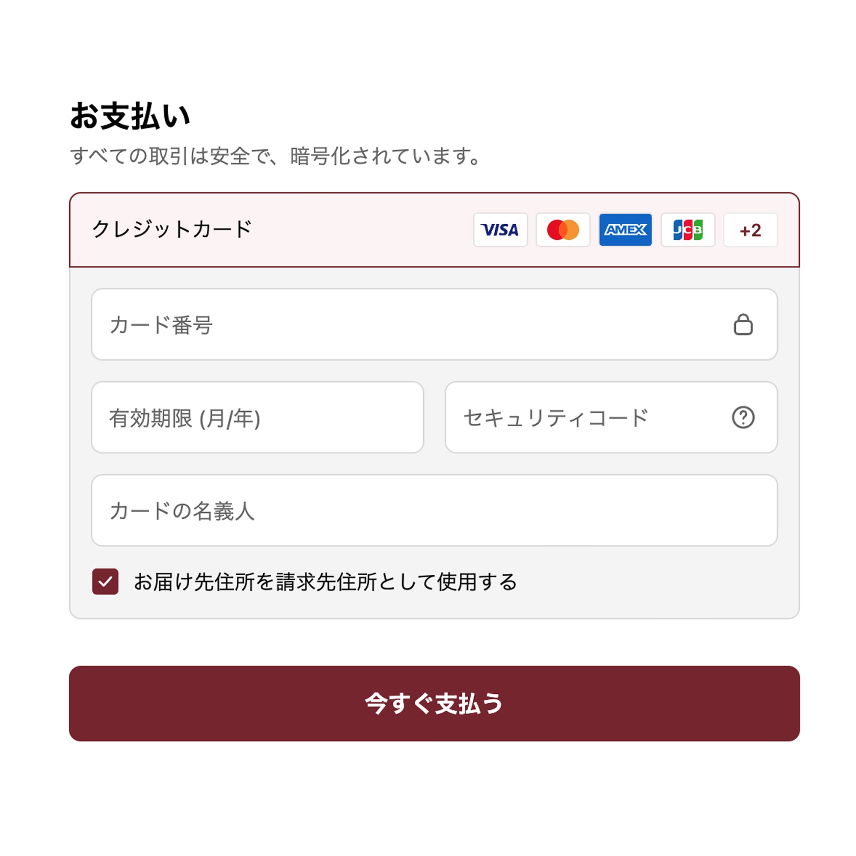Click the お支払い heading
This screenshot has height=856, width=856.
coord(130,116)
